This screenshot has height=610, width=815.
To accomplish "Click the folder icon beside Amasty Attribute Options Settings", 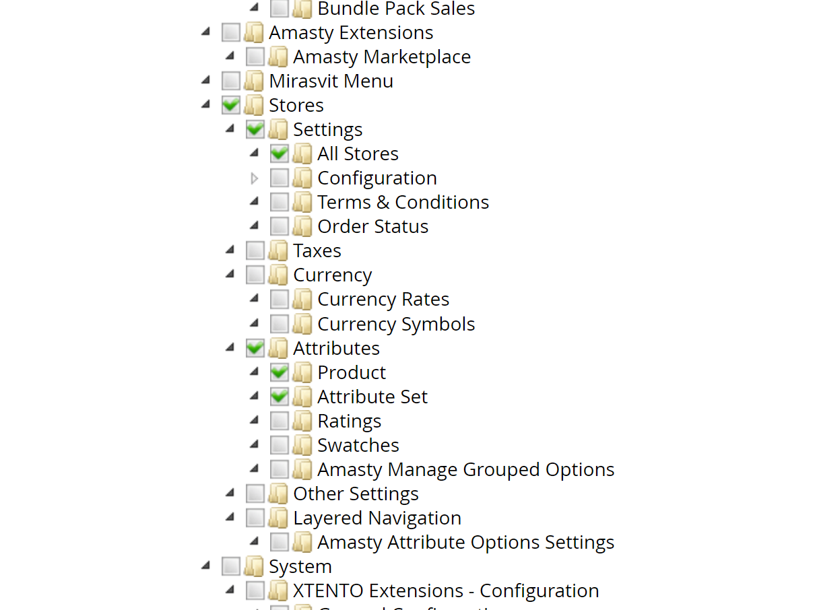I will tap(302, 542).
